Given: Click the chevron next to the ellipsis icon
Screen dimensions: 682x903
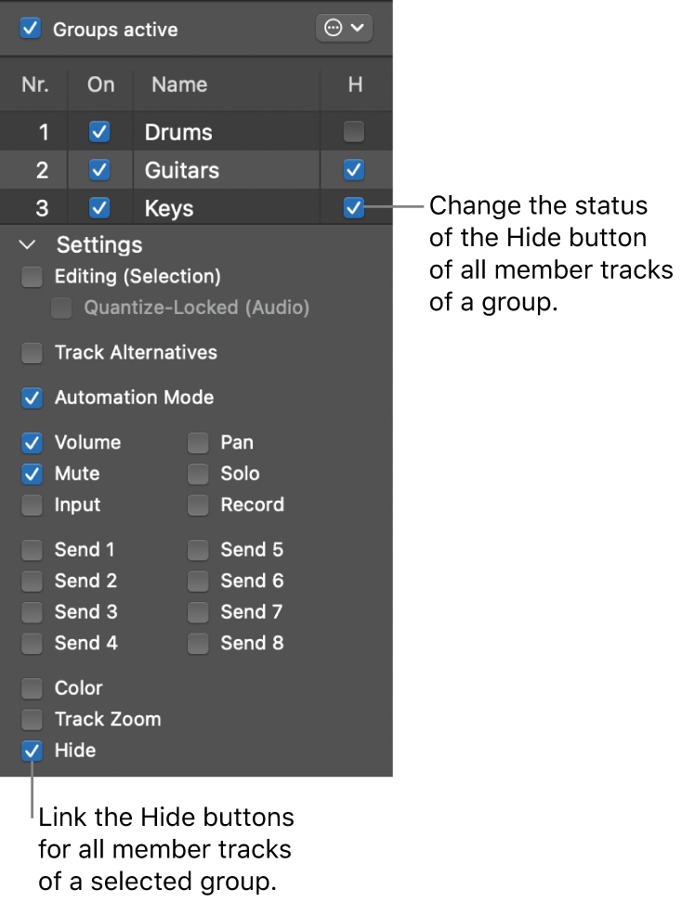Looking at the screenshot, I should pyautogui.click(x=359, y=28).
